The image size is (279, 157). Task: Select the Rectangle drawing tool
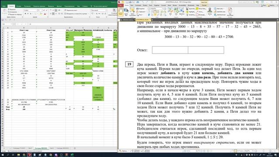click(x=201, y=15)
